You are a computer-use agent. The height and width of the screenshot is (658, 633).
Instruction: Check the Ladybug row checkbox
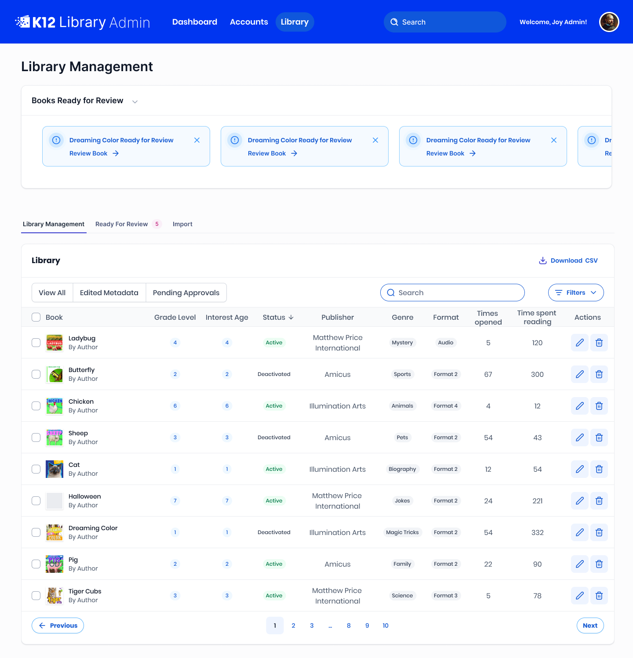[36, 343]
